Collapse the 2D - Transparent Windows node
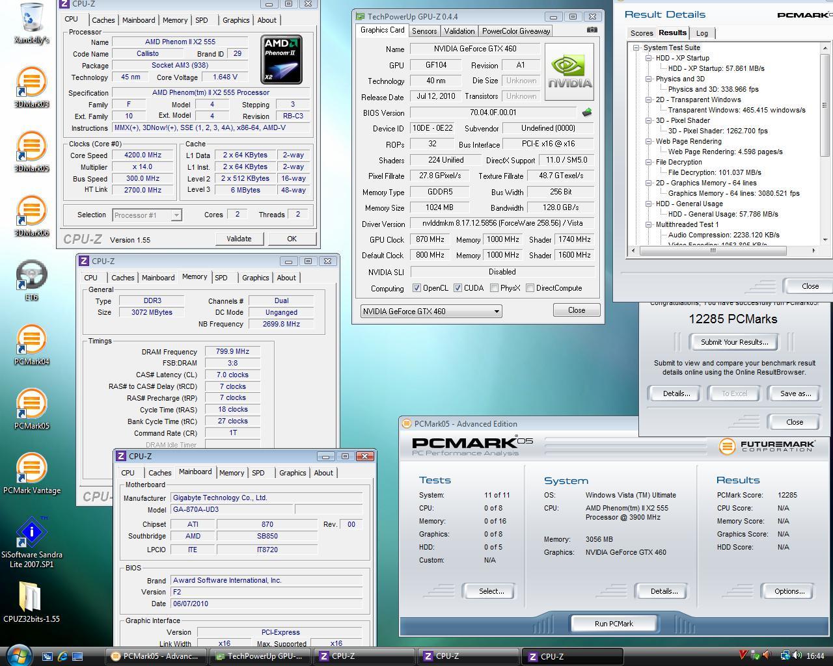833x666 pixels. [649, 100]
